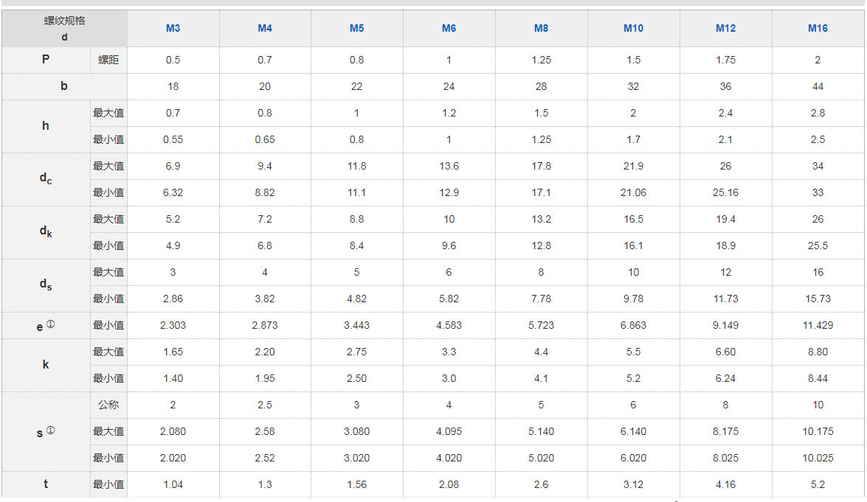Select the b row header cell
Image resolution: width=867 pixels, height=502 pixels.
[x=64, y=86]
